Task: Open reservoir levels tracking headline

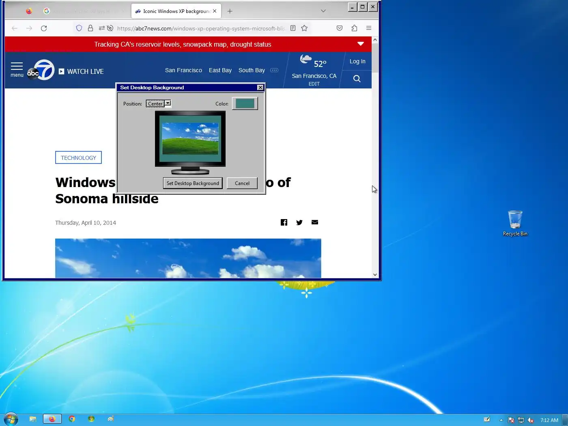Action: click(x=183, y=44)
